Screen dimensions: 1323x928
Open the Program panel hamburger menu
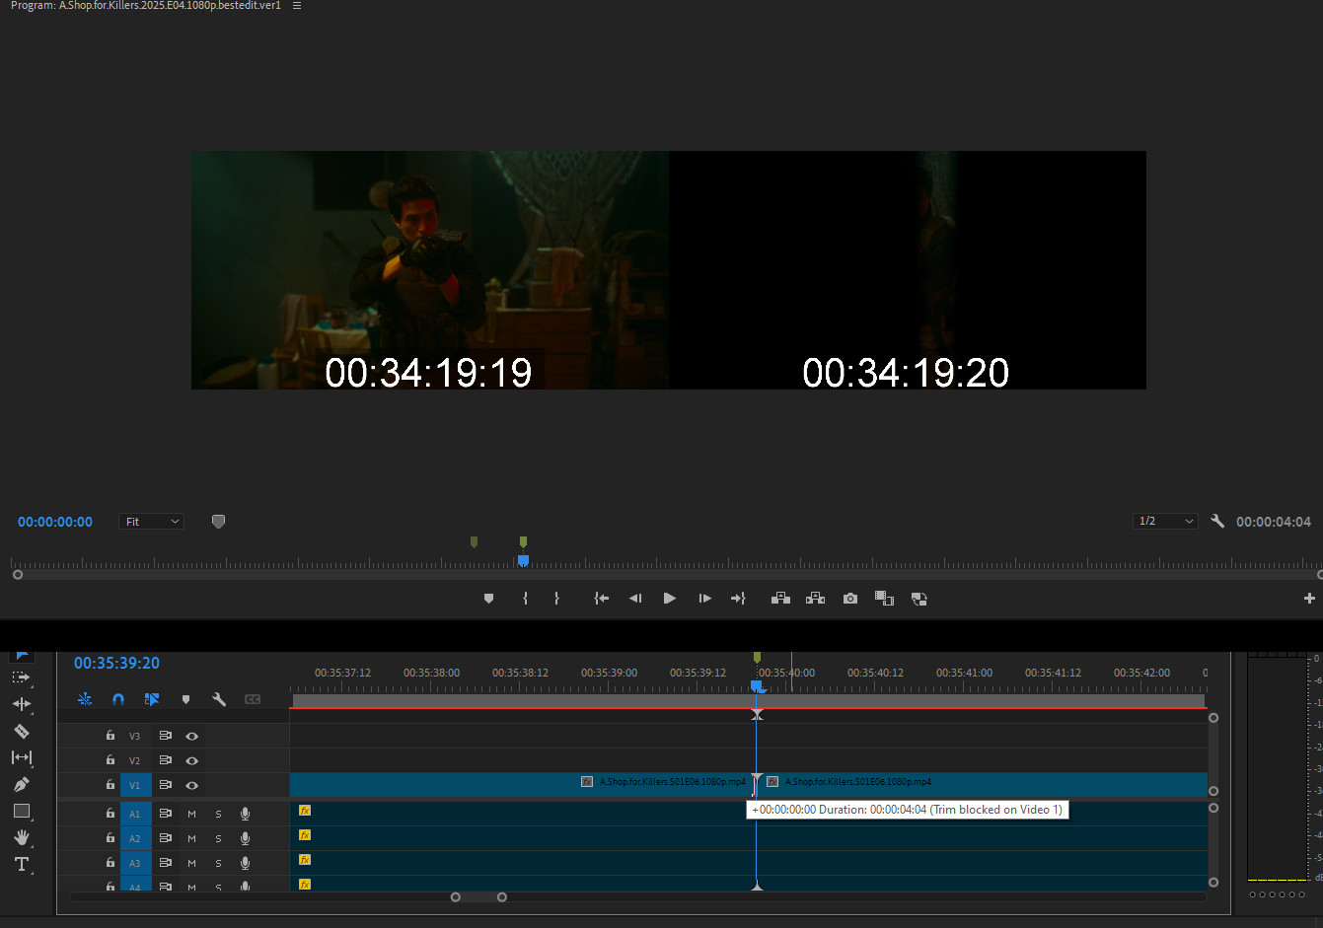(297, 6)
